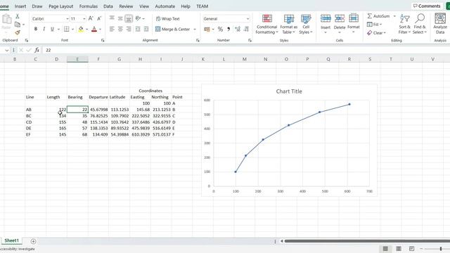Open the font name Calibri dropdown
This screenshot has height=253, width=450.
(x=67, y=19)
